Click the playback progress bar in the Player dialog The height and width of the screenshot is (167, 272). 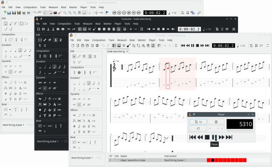(240, 131)
